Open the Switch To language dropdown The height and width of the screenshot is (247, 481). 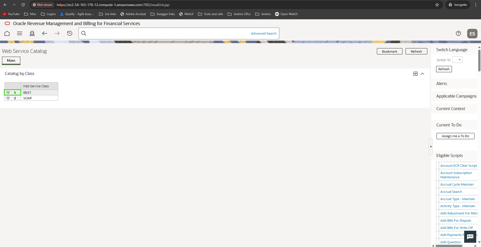click(x=457, y=60)
